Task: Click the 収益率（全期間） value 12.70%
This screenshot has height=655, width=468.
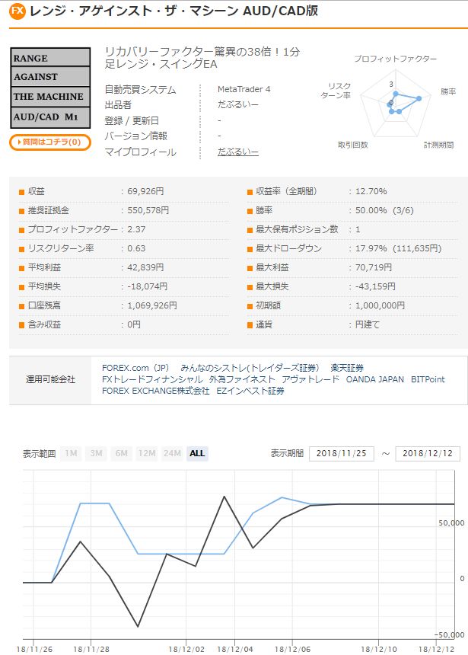Action: 371,191
